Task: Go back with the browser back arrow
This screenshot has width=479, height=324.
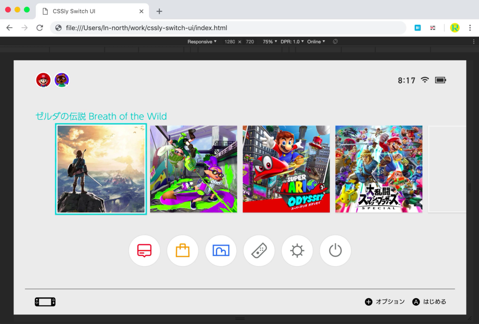Action: point(9,28)
